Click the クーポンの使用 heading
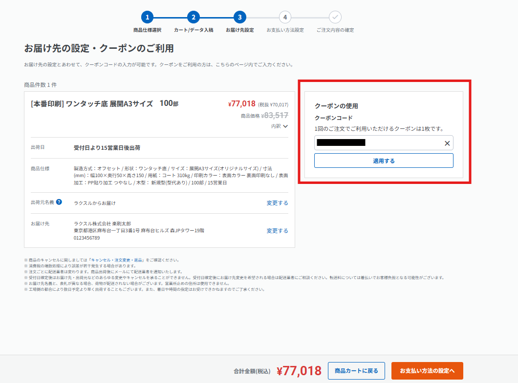Viewport: 518px width, 383px height. (336, 106)
